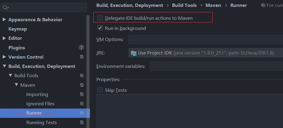Image resolution: width=283 pixels, height=128 pixels.
Task: Uncheck Run in background
Action: coord(100,28)
